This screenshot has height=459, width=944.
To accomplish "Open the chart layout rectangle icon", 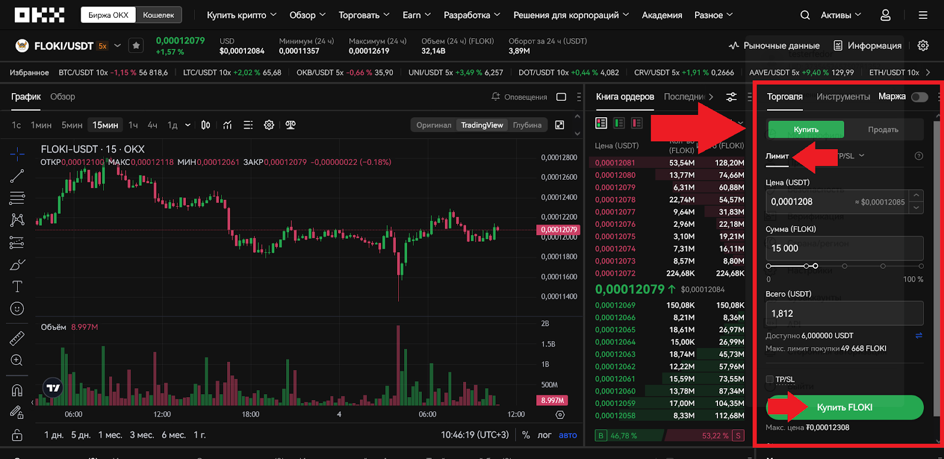I will 561,97.
